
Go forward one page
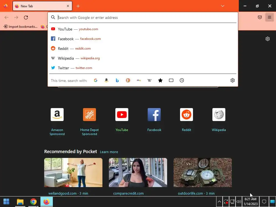click(x=16, y=18)
